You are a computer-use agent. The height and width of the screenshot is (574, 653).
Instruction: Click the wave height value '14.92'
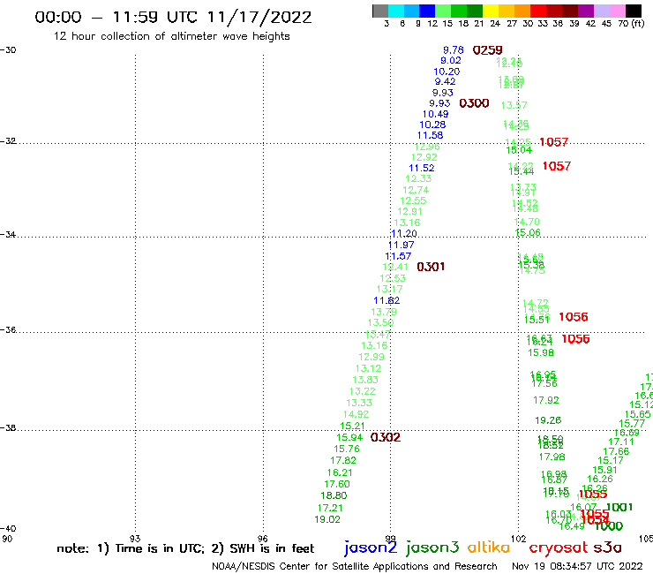[357, 414]
